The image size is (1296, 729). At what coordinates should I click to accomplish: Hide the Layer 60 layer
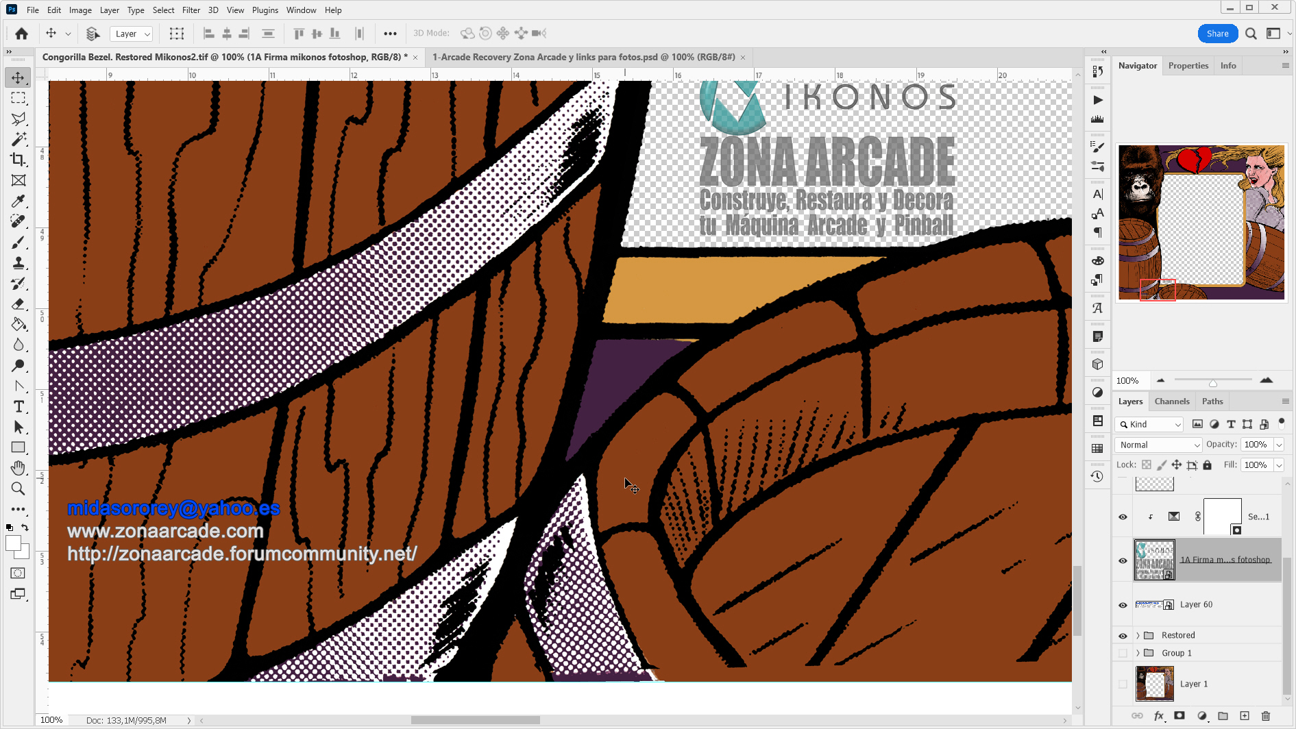click(x=1123, y=605)
